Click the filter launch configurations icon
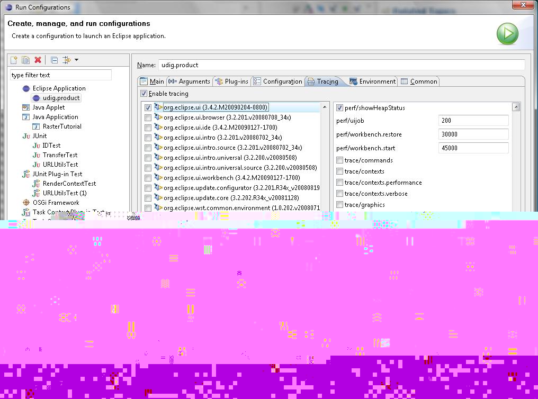The height and width of the screenshot is (399, 538). (x=66, y=60)
